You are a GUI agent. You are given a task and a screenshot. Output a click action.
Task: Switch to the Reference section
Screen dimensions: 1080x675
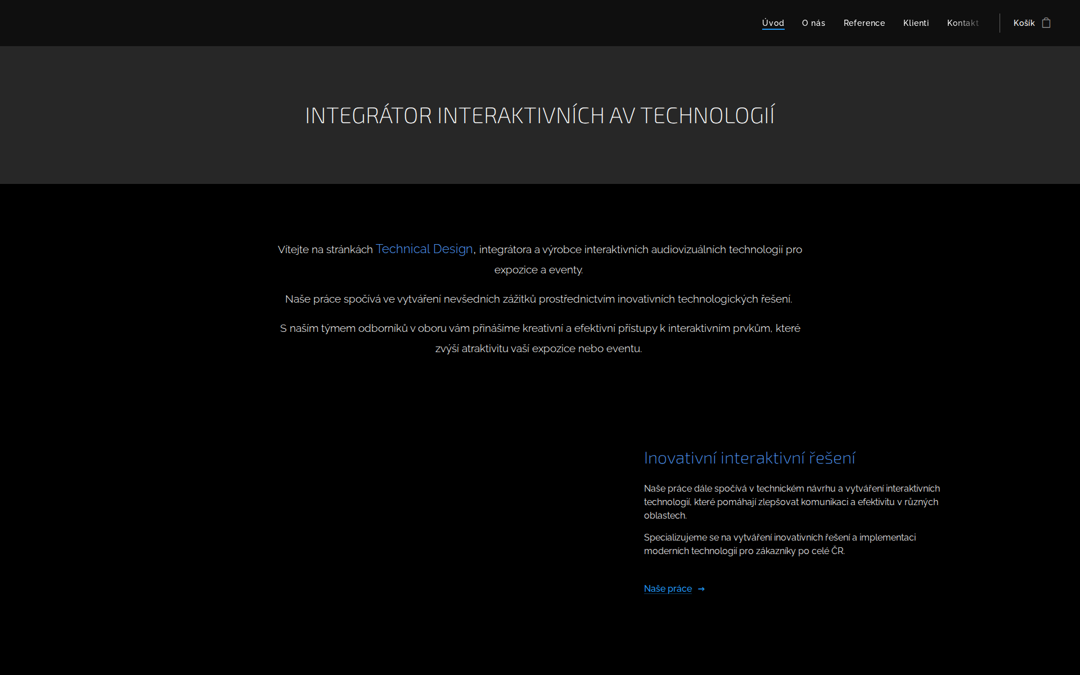point(864,23)
